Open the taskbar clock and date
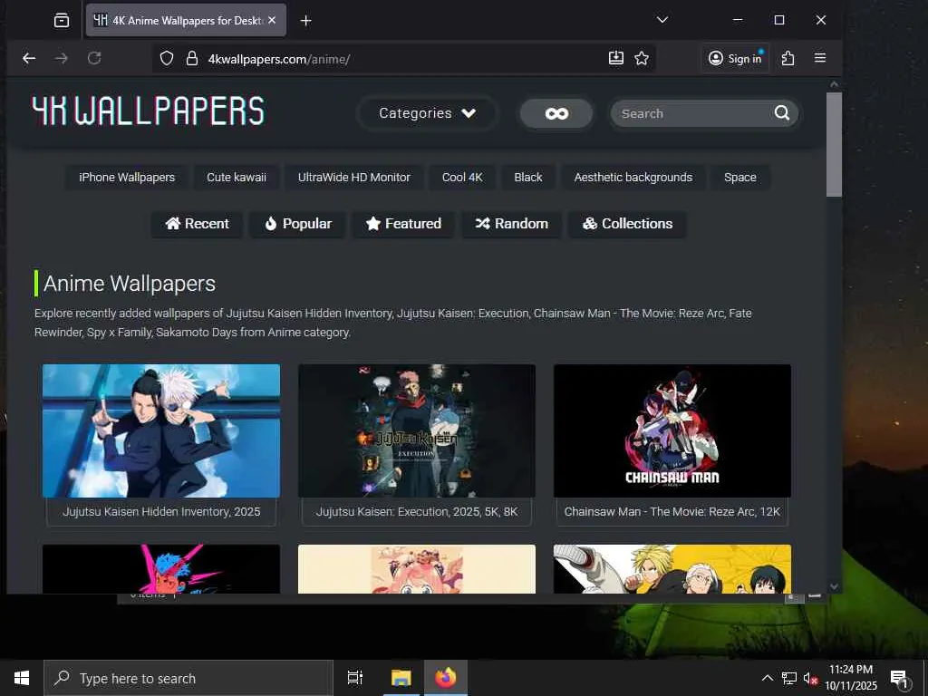Image resolution: width=928 pixels, height=696 pixels. (x=850, y=678)
